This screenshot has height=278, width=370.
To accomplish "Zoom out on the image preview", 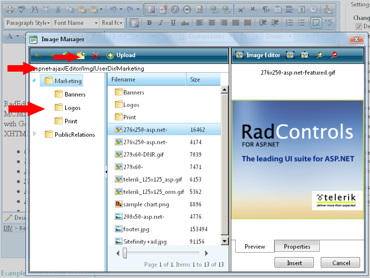I will [334, 55].
